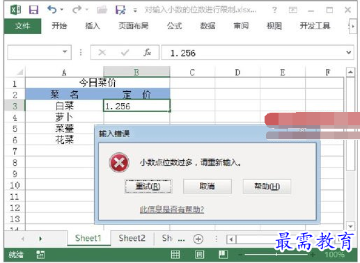Select column C header
Image resolution: width=360 pixels, height=263 pixels.
coord(192,72)
